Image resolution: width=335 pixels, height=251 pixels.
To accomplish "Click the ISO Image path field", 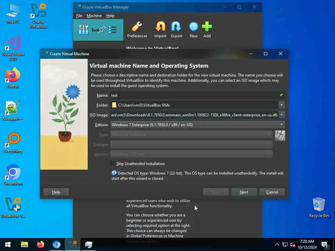I will pyautogui.click(x=194, y=115).
